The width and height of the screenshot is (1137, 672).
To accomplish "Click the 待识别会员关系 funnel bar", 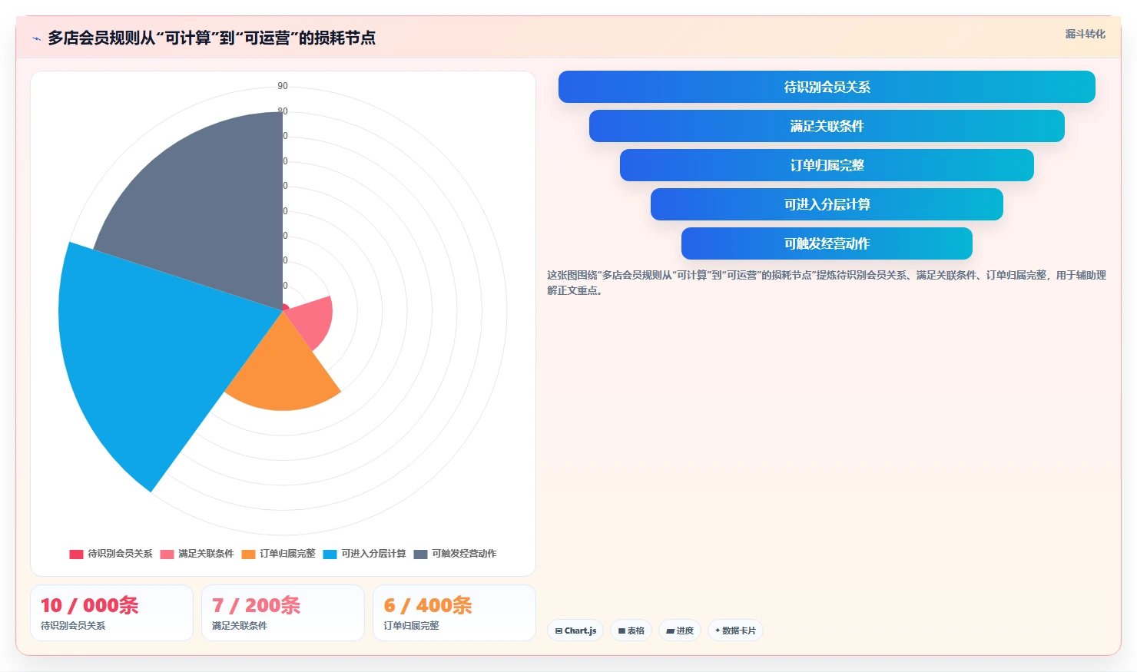I will pos(827,87).
